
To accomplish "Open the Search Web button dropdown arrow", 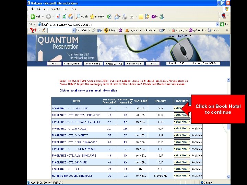I will [x=90, y=30].
